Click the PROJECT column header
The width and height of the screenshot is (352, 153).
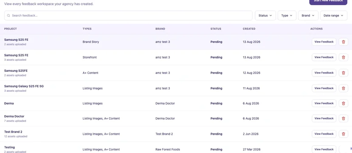[x=11, y=29]
